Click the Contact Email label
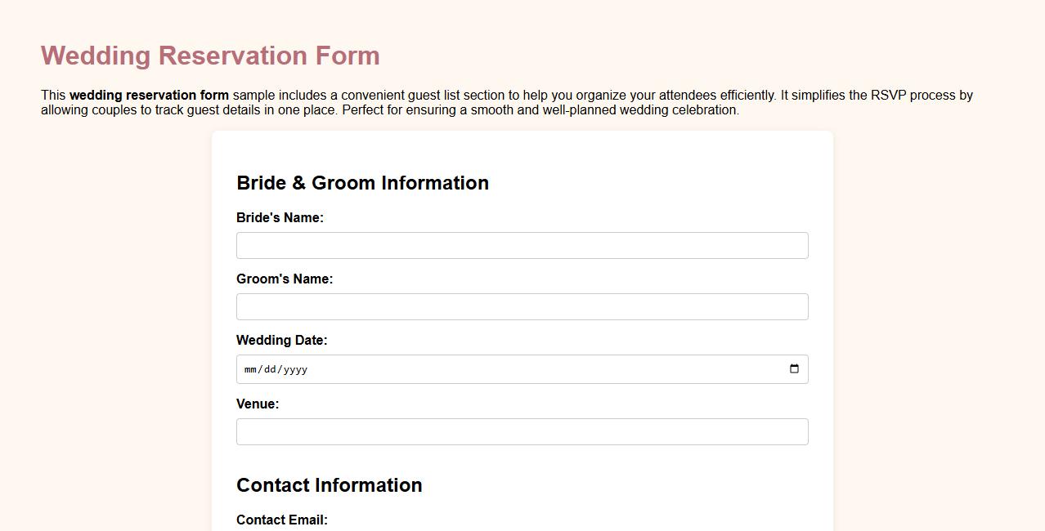This screenshot has width=1045, height=531. pos(281,520)
